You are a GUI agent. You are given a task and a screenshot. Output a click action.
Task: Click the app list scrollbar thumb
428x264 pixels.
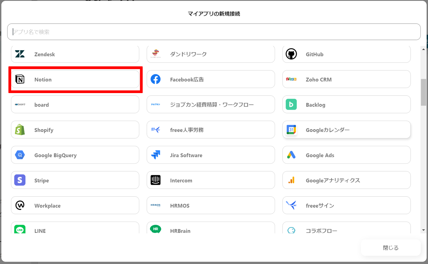tap(424, 92)
